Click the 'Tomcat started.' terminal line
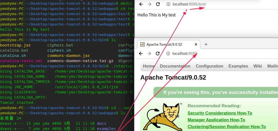The image size is (278, 131). [x=18, y=103]
